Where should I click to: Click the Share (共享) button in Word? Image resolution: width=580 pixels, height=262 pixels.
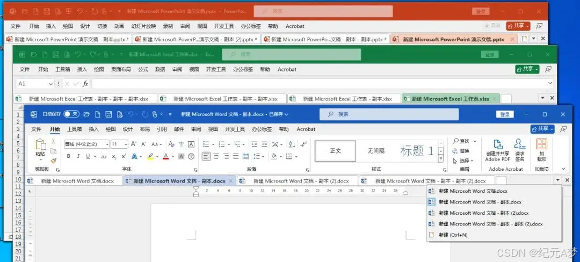[542, 129]
